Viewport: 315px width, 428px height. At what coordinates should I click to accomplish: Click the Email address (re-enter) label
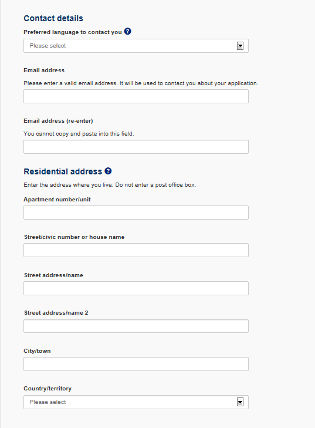pos(58,121)
